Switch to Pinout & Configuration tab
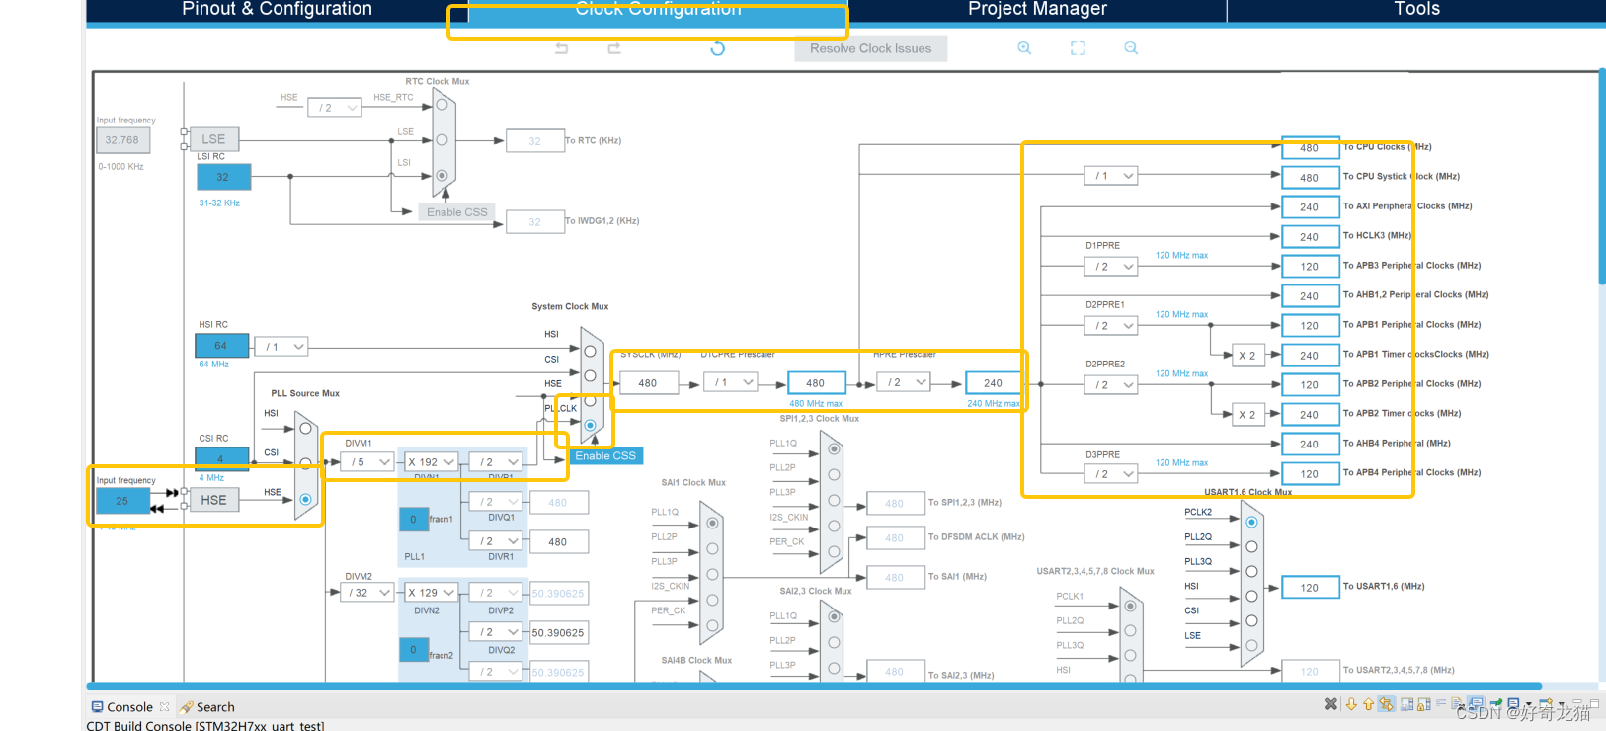Viewport: 1606px width, 731px height. coord(277,10)
